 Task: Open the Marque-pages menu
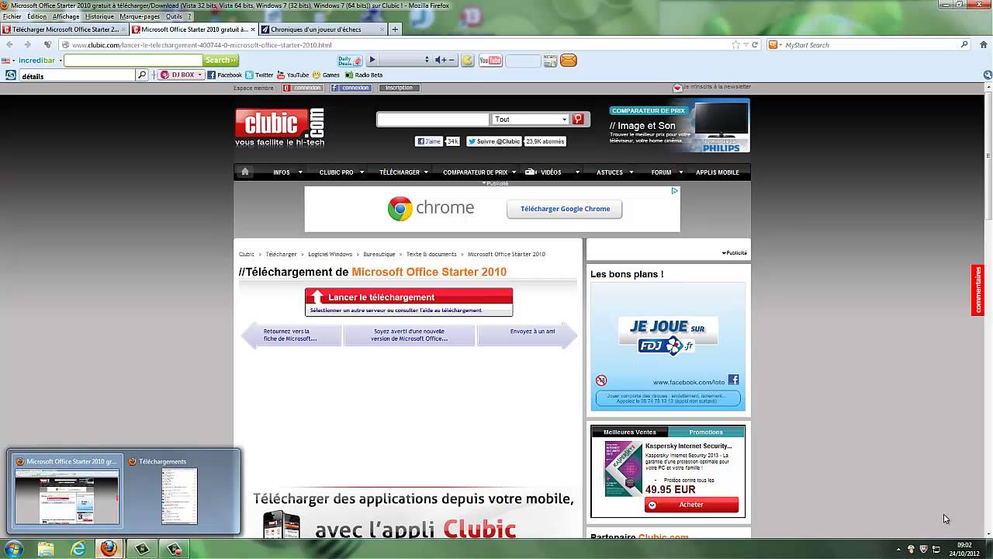click(140, 16)
